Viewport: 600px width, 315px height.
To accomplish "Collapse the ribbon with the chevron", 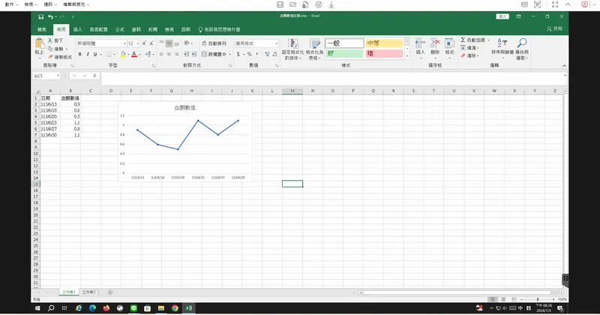I will [564, 66].
